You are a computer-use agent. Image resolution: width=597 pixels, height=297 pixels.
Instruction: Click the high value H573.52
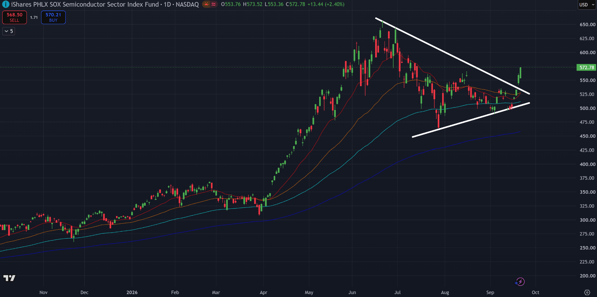(x=253, y=4)
